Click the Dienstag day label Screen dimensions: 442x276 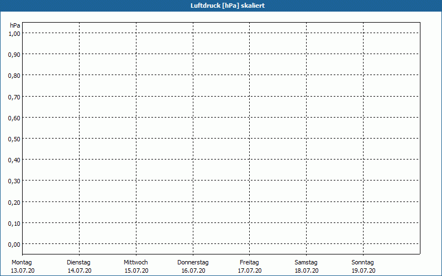click(78, 262)
